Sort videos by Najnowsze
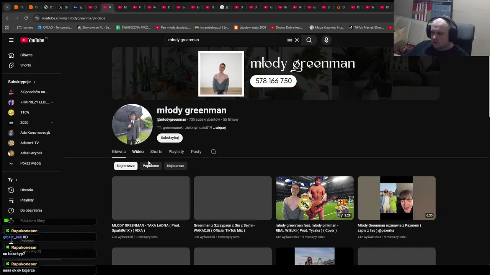490x275 pixels. click(x=126, y=166)
